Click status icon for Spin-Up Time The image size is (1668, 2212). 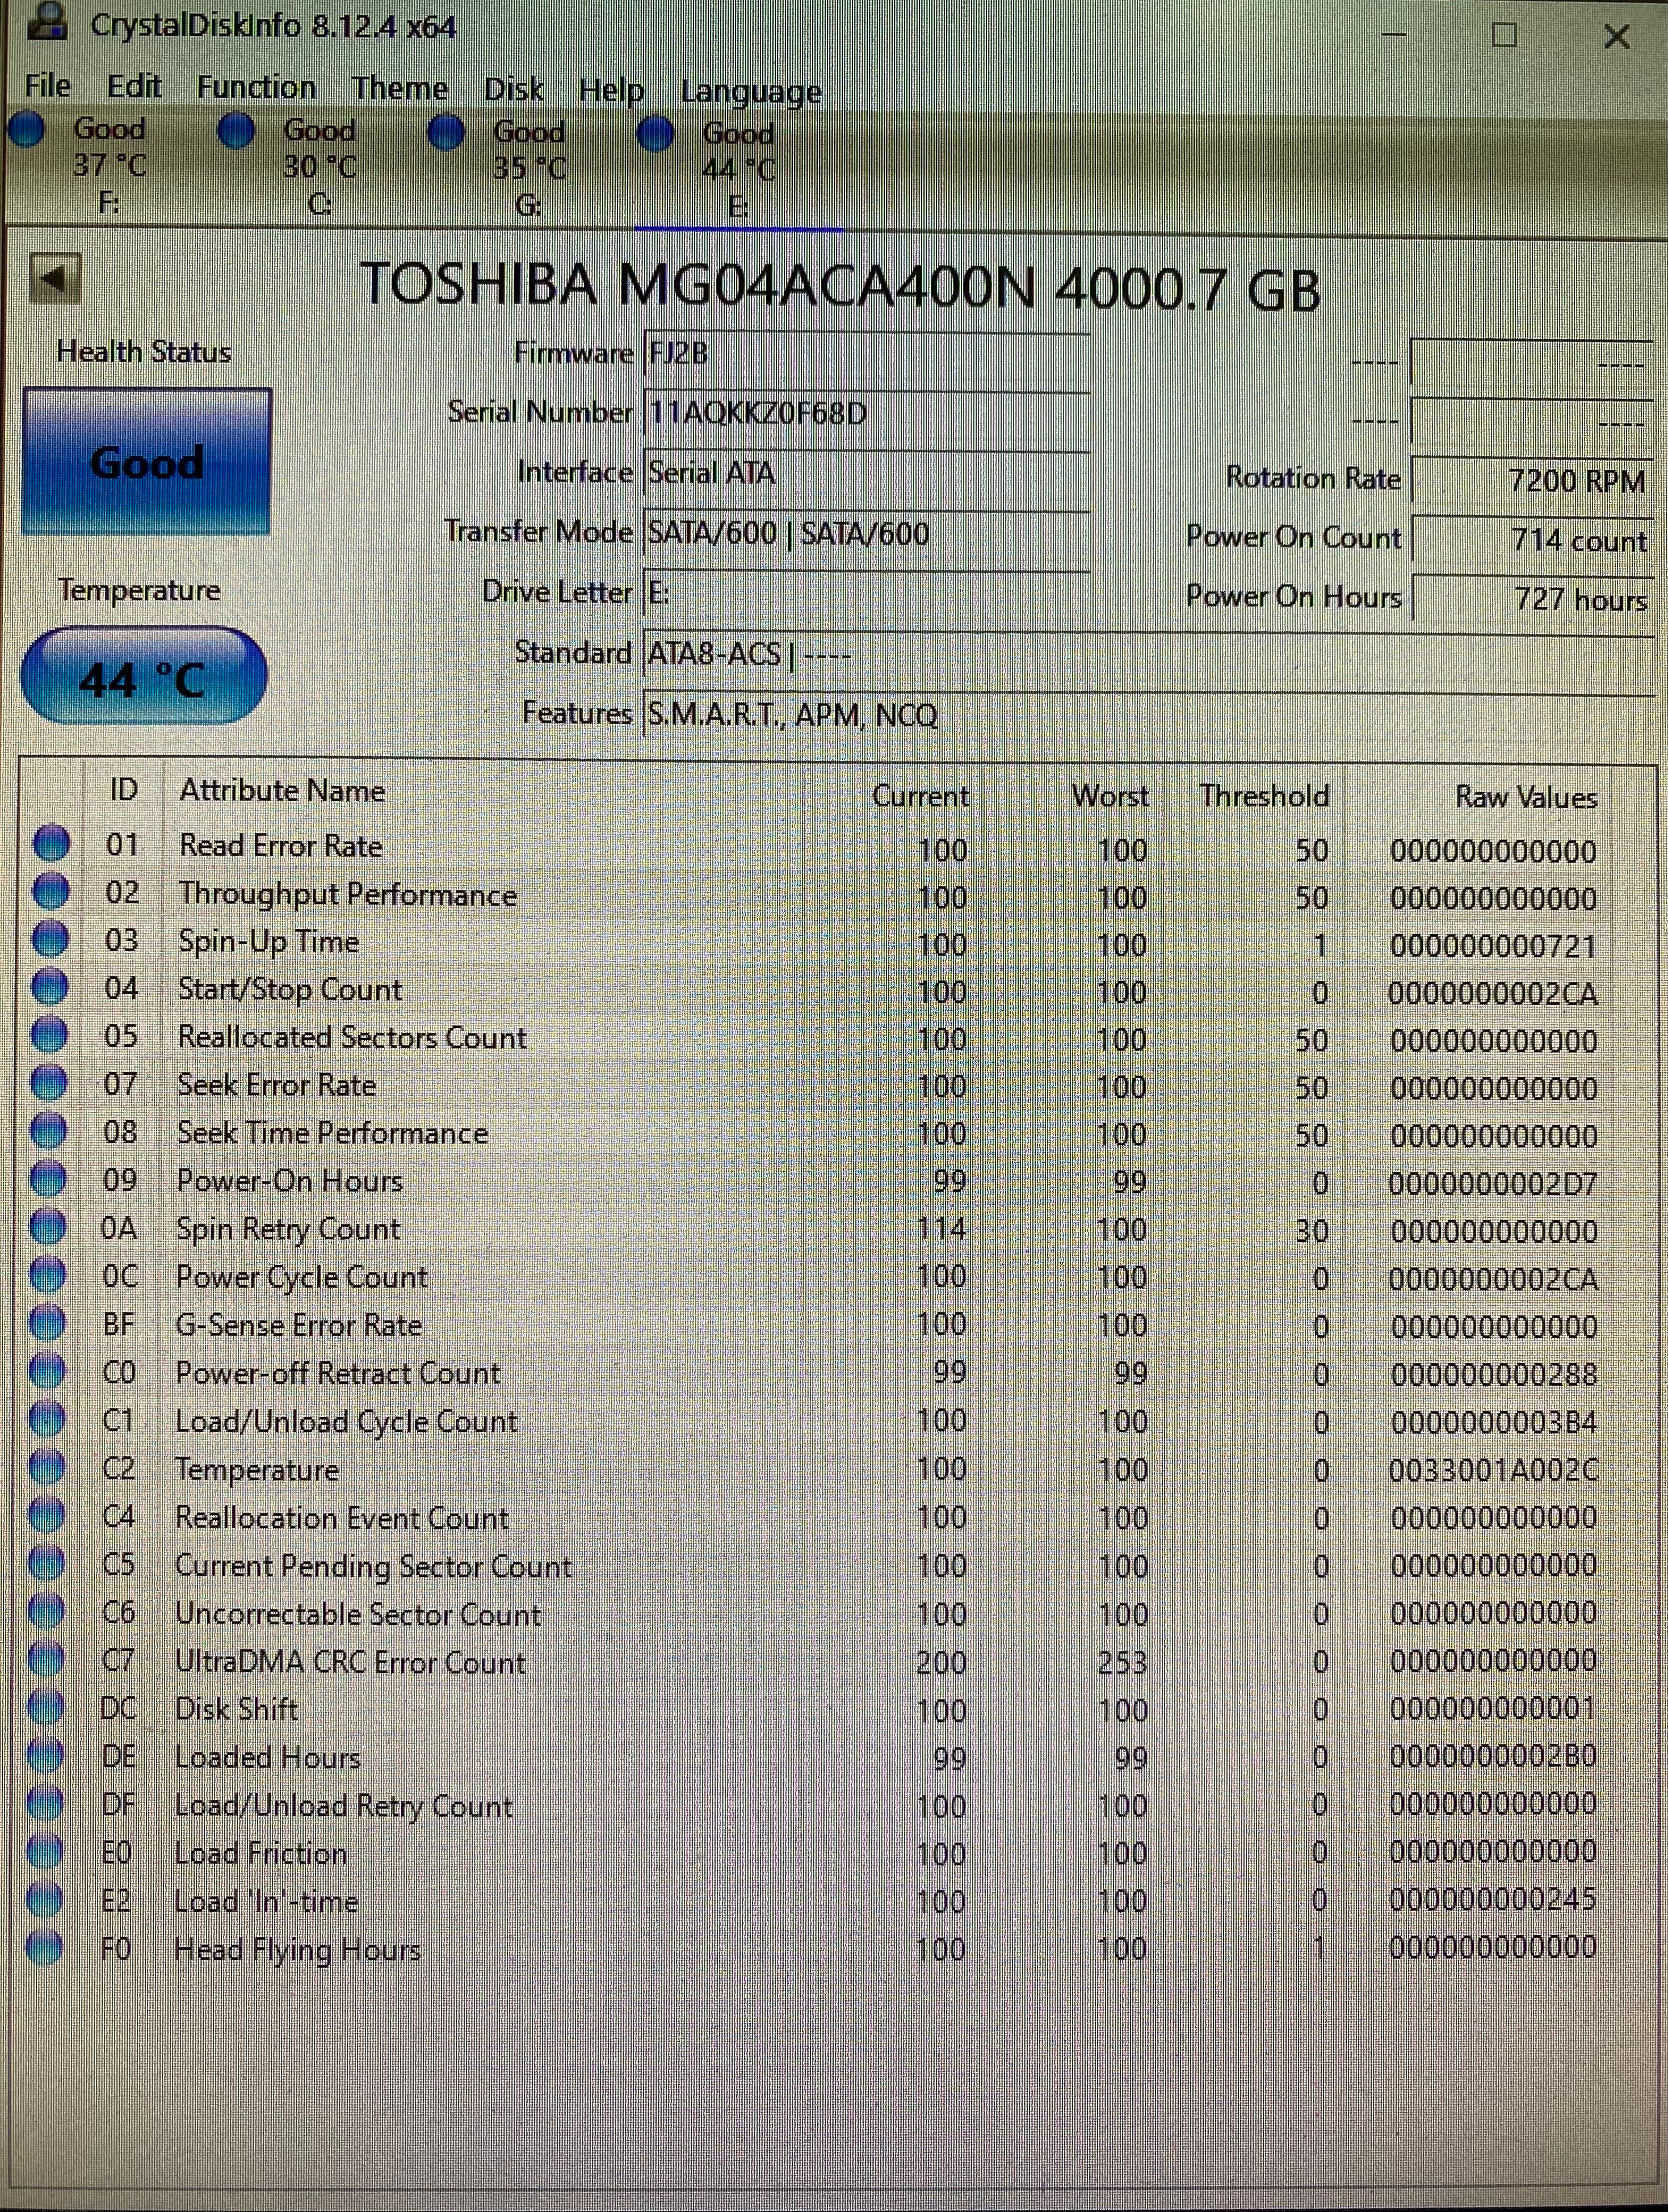[50, 938]
